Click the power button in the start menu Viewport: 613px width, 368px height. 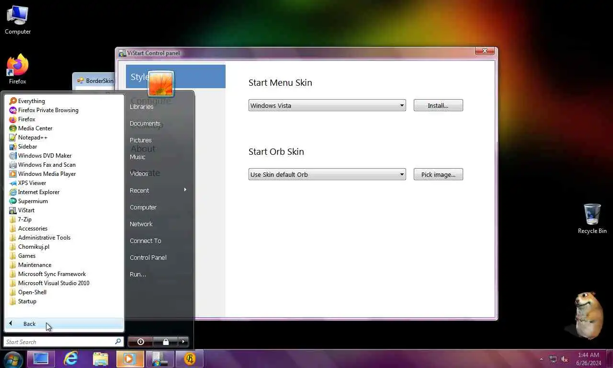140,342
